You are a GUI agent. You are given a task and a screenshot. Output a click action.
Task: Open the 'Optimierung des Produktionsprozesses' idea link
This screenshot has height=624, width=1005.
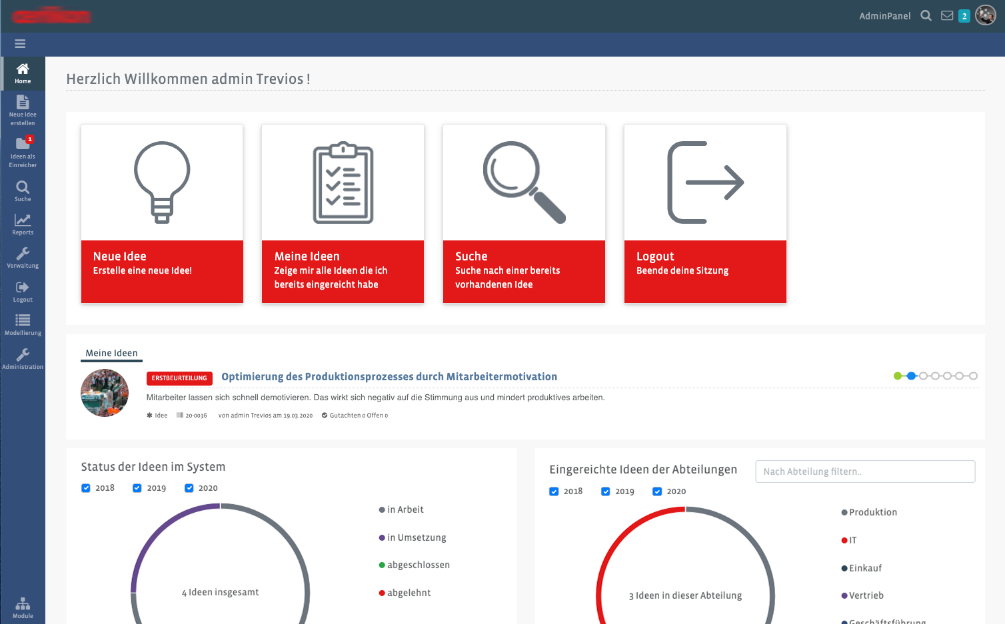coord(389,377)
